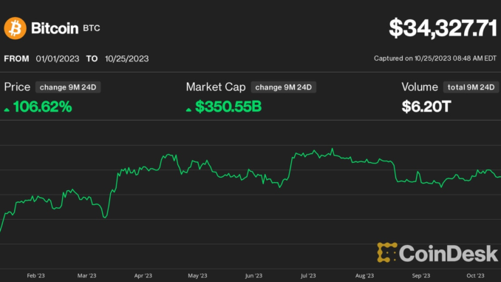Screen dimensions: 501x282
Task: Click the Oct '23 axis label
Action: coord(475,275)
